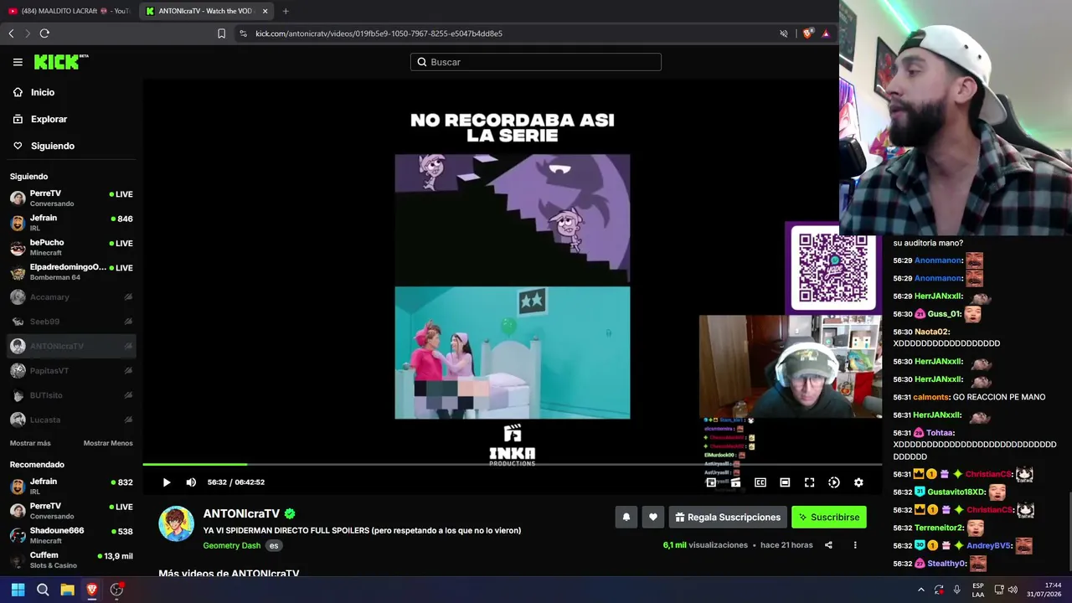This screenshot has width=1072, height=603.
Task: Open recommended Jefrain with 832 viewers
Action: click(71, 486)
